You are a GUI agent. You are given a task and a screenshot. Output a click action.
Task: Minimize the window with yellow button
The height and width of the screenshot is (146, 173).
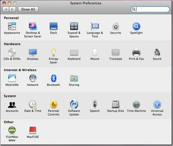tap(9, 3)
